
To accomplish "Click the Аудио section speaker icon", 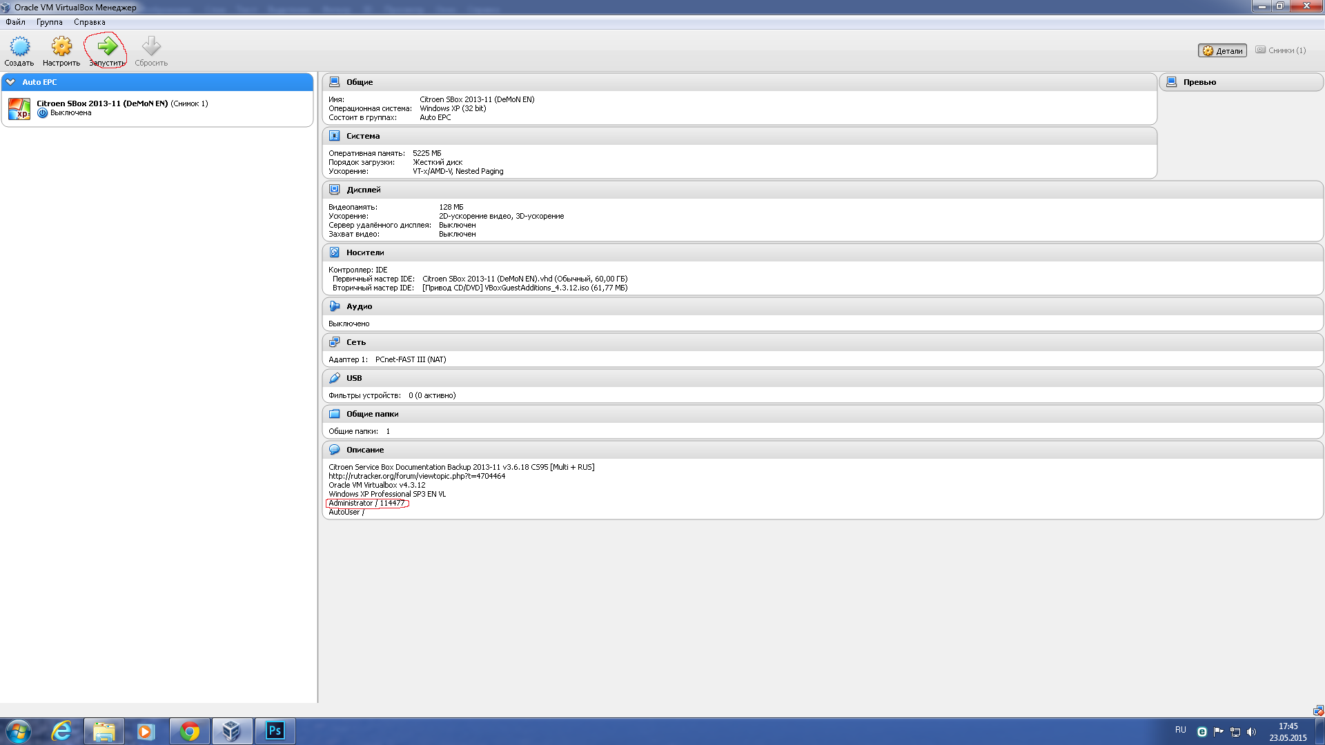I will coord(335,306).
